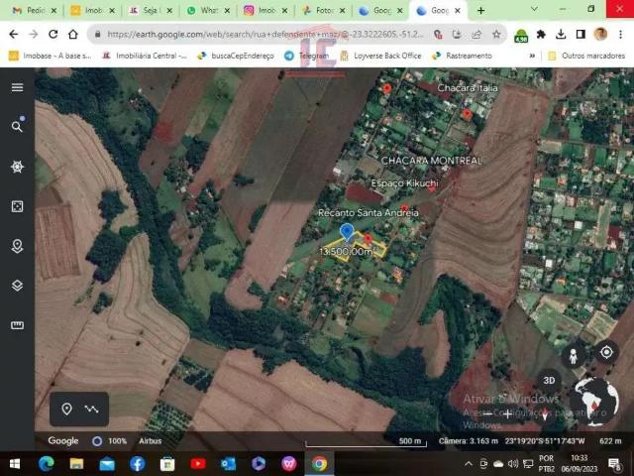Reload the current page
Viewport: 634px width, 476px height.
[53, 35]
